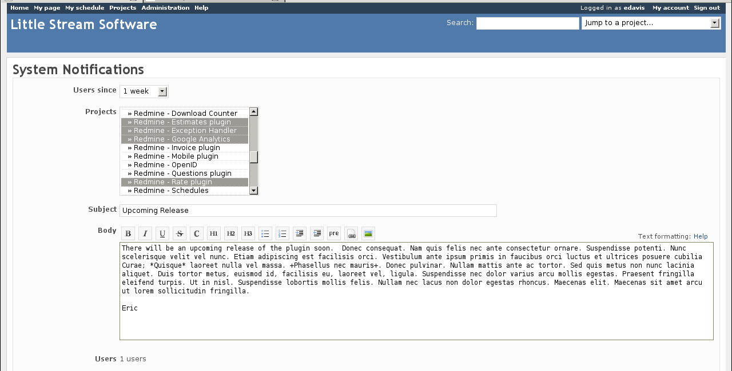The height and width of the screenshot is (371, 732).
Task: Apply inline code formatting (C button)
Action: point(197,233)
